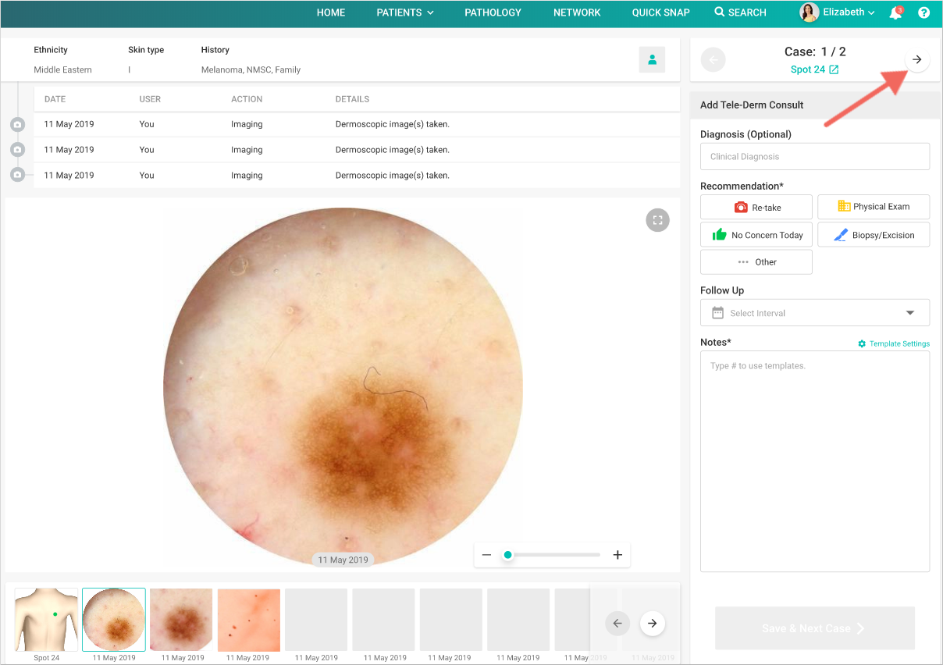Go to previous case arrow
943x665 pixels.
[713, 60]
